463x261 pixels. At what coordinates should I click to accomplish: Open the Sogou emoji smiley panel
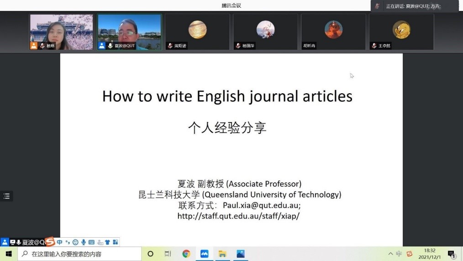point(75,242)
